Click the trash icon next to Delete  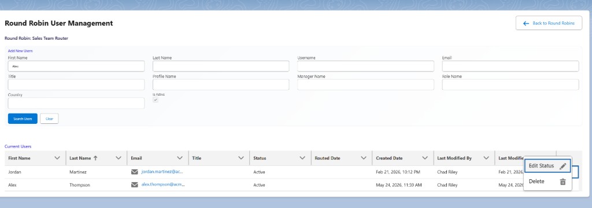click(563, 181)
